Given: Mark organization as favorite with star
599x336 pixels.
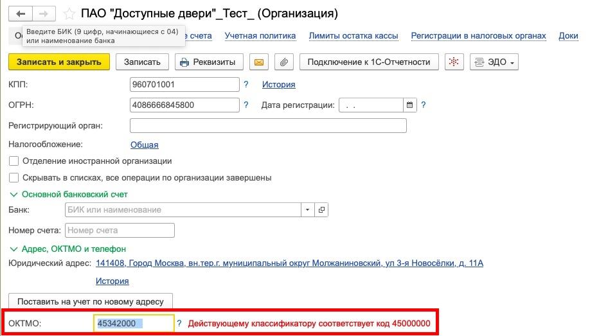Looking at the screenshot, I should click(x=69, y=14).
